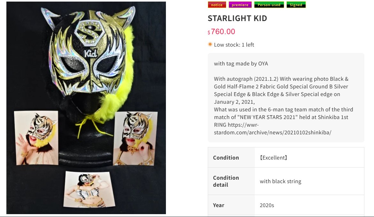The image size is (374, 217).
Task: Click the "Kid" lettering on the mask
Action: (x=91, y=53)
